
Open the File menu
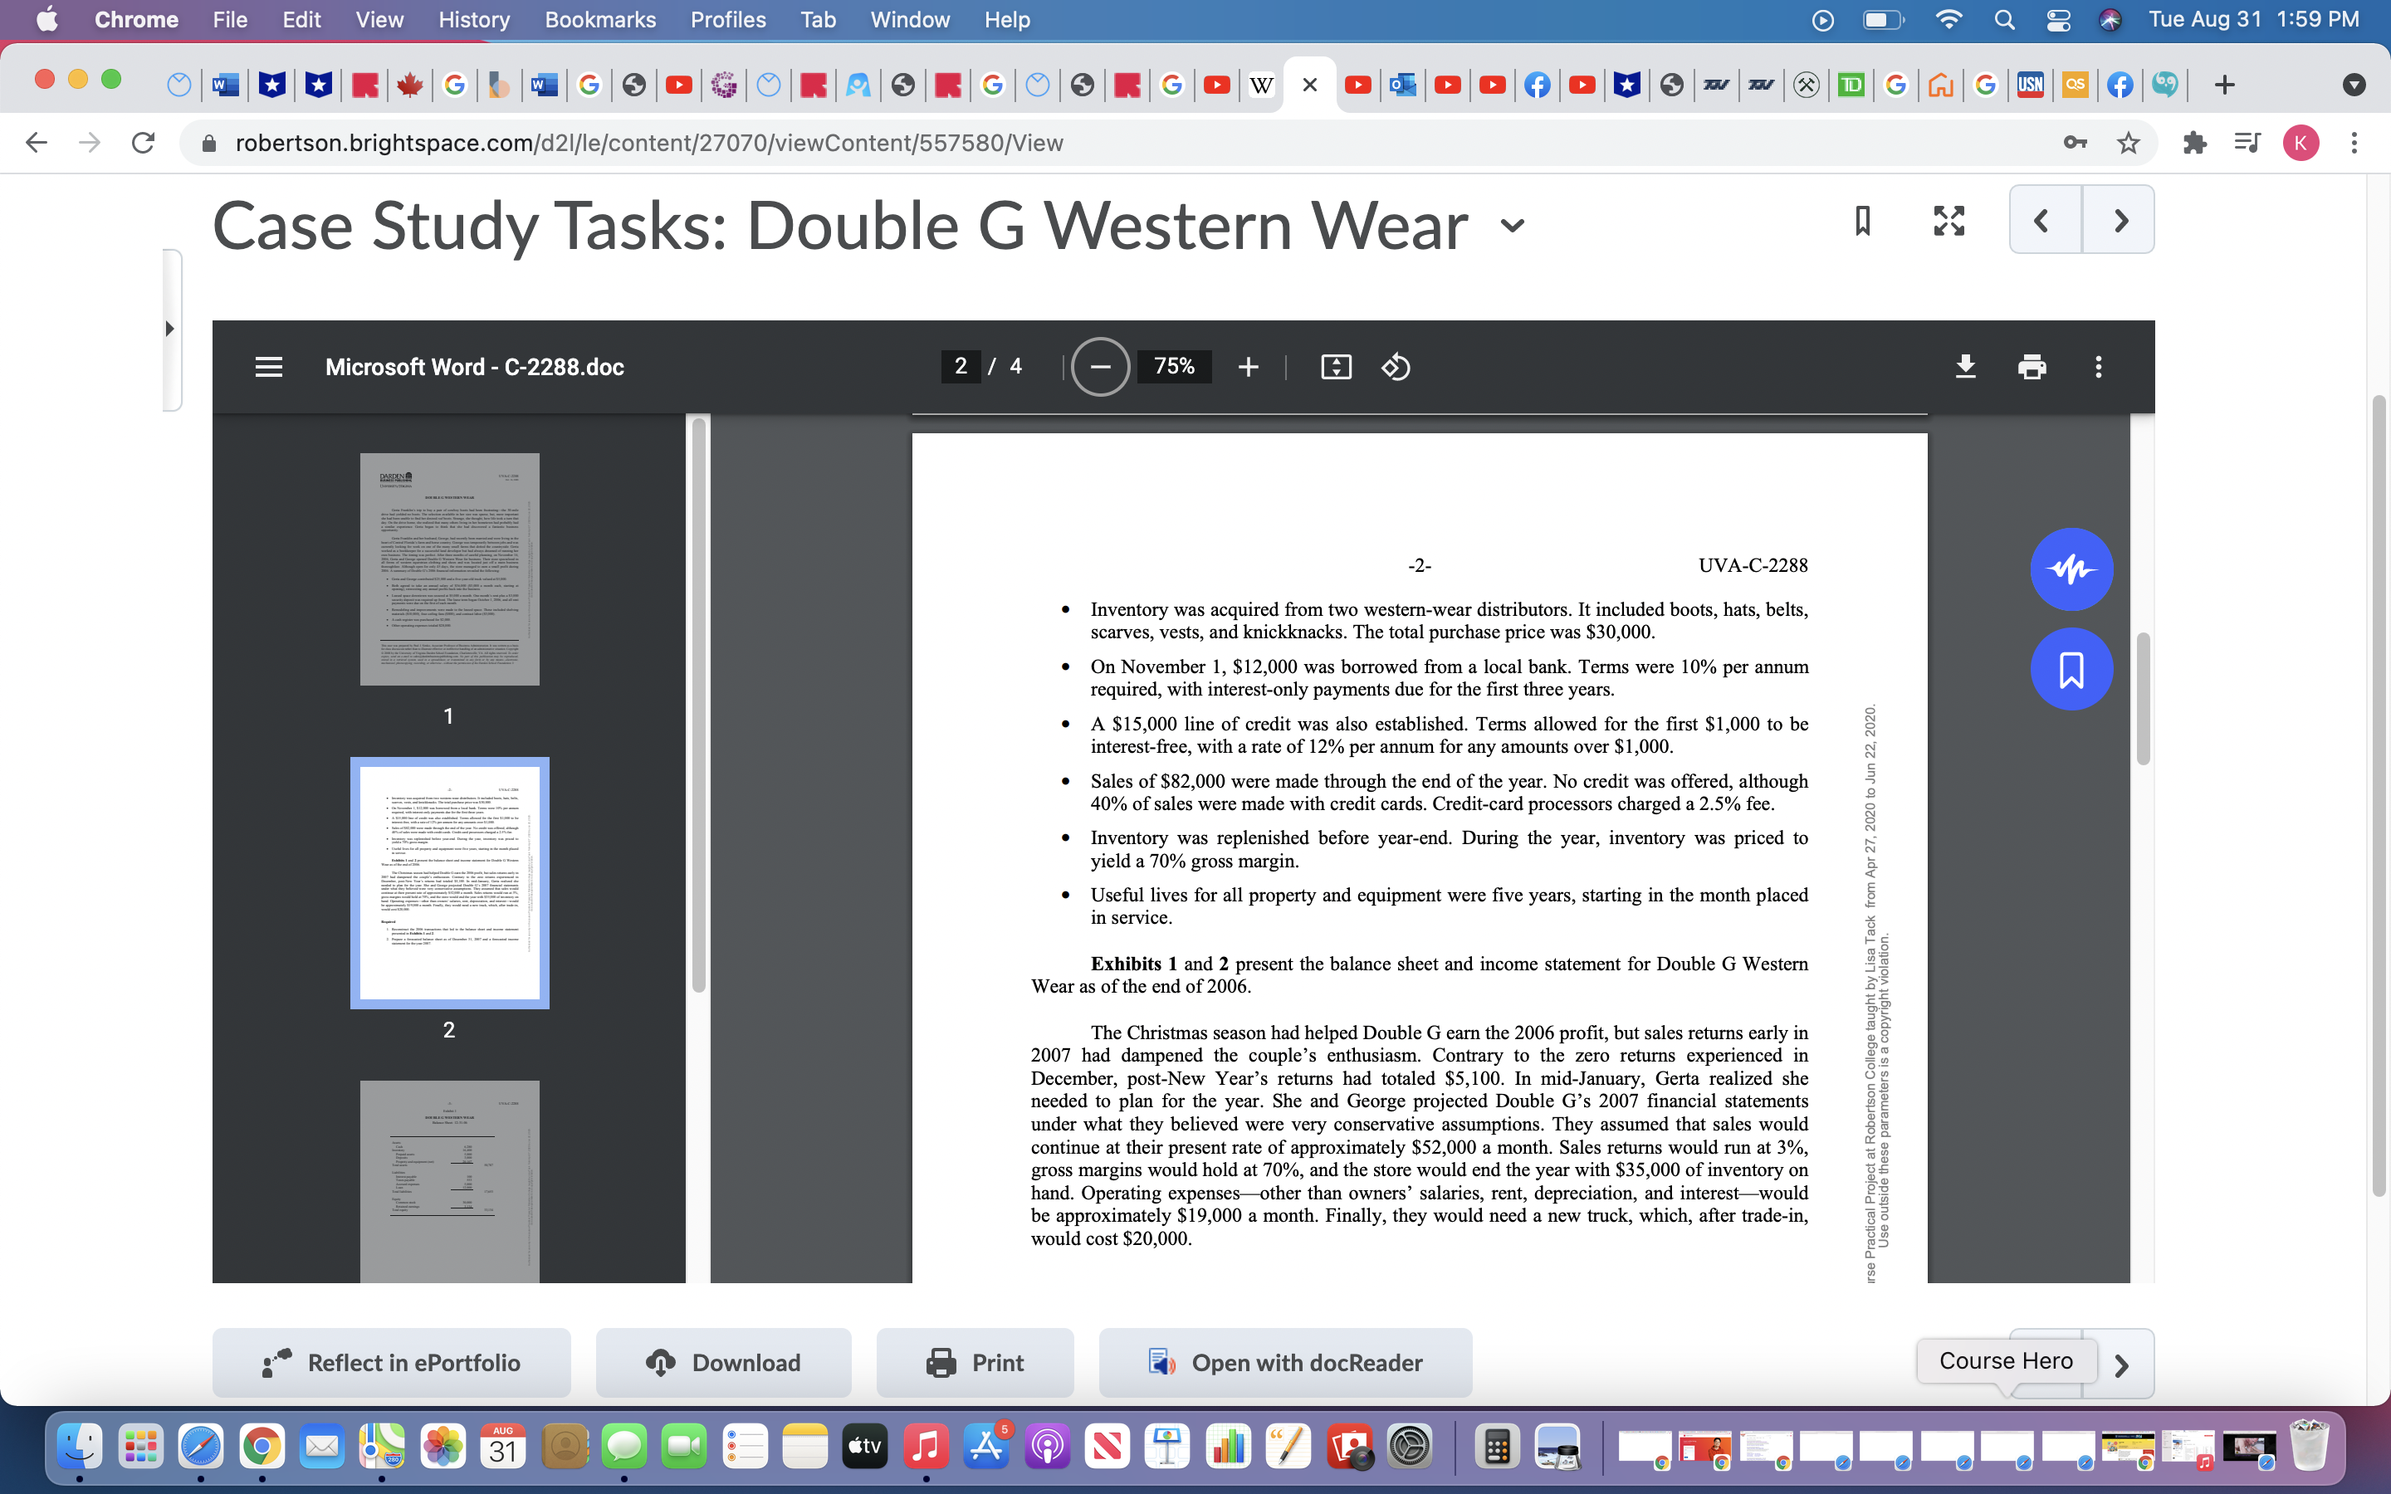[x=229, y=20]
